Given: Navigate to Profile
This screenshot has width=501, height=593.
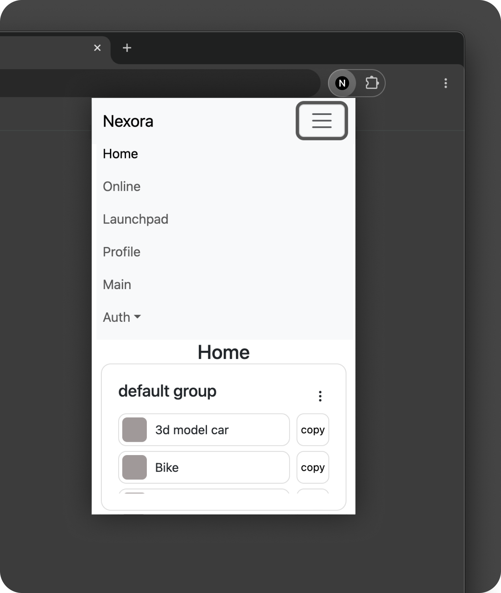Looking at the screenshot, I should click(122, 252).
